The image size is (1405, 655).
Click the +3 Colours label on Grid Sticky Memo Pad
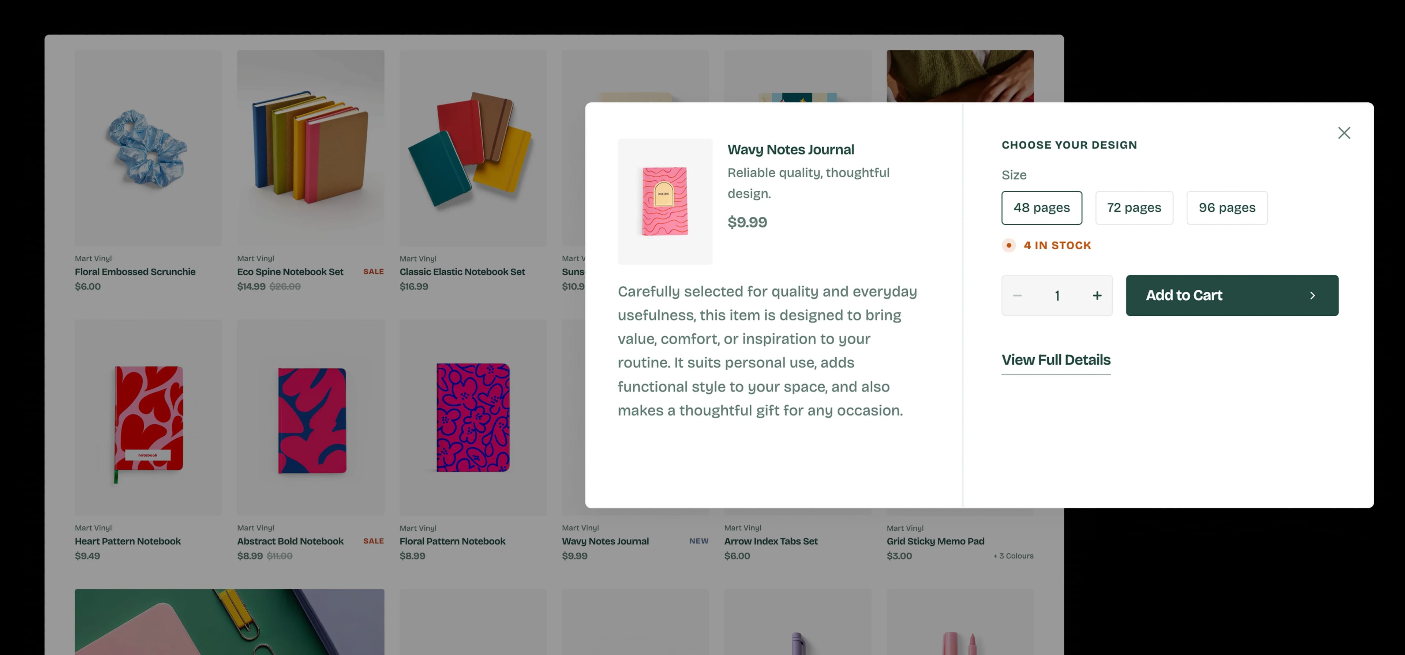tap(1013, 556)
